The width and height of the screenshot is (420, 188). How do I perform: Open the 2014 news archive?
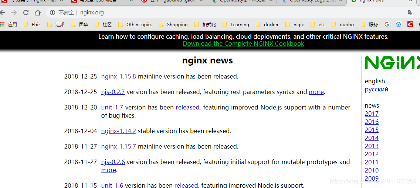tap(372, 138)
